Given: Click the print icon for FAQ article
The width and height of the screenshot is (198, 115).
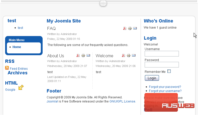Looking at the screenshot, I should 130,28.
